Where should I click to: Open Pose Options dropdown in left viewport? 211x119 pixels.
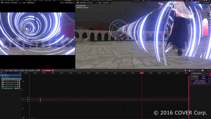(x=69, y=3)
